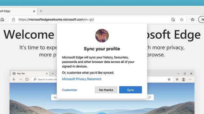Click the forward arrow in preview browser
Viewport: 204px width, 114px height.
click(20, 79)
